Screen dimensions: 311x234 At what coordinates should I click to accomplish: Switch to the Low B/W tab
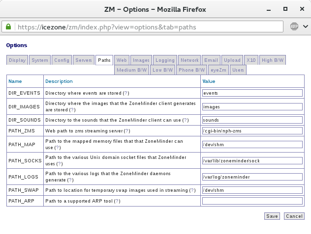coord(163,70)
